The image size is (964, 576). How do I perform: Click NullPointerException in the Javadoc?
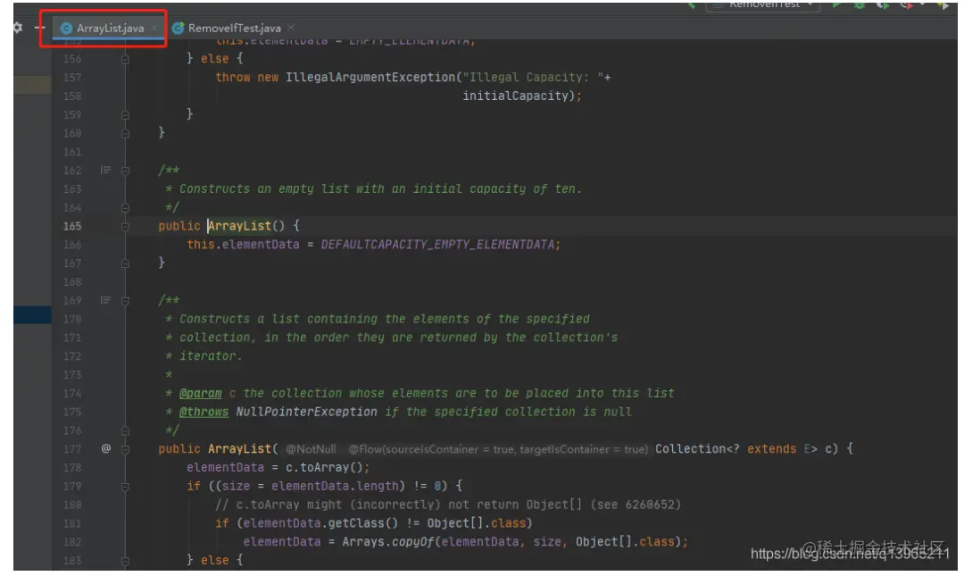point(306,412)
